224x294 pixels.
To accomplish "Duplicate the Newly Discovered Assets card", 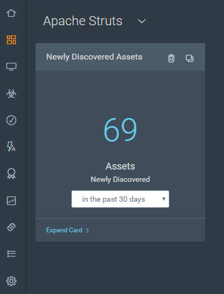I will pos(190,58).
